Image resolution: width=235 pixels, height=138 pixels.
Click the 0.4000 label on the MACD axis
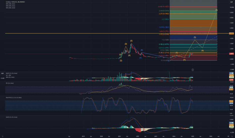[x=232, y=119]
